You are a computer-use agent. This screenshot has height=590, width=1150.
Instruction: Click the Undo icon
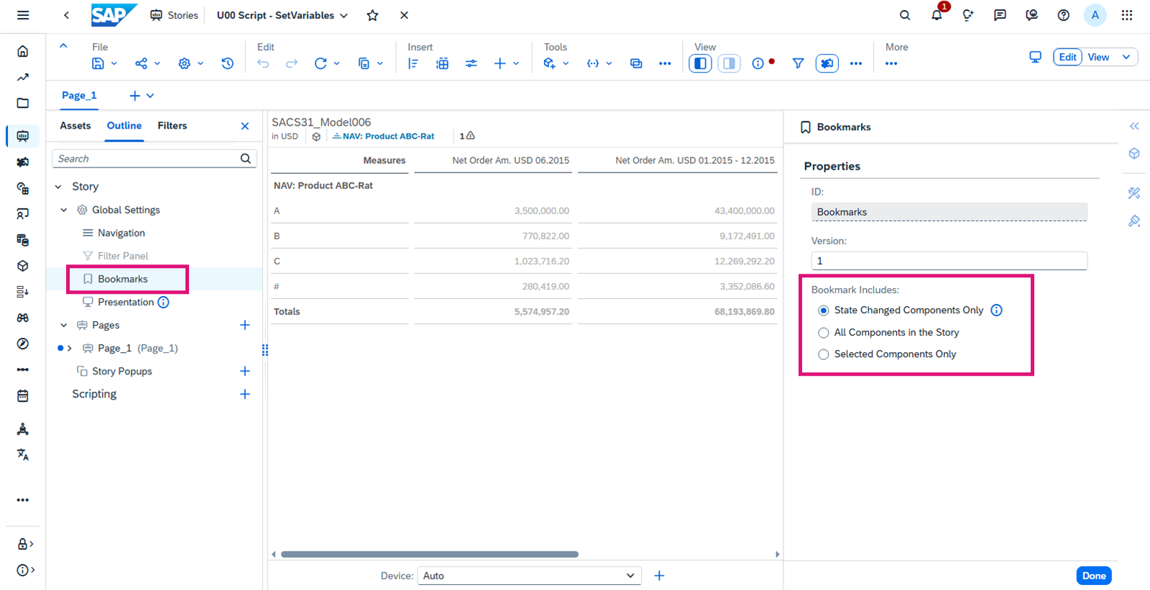(x=263, y=63)
